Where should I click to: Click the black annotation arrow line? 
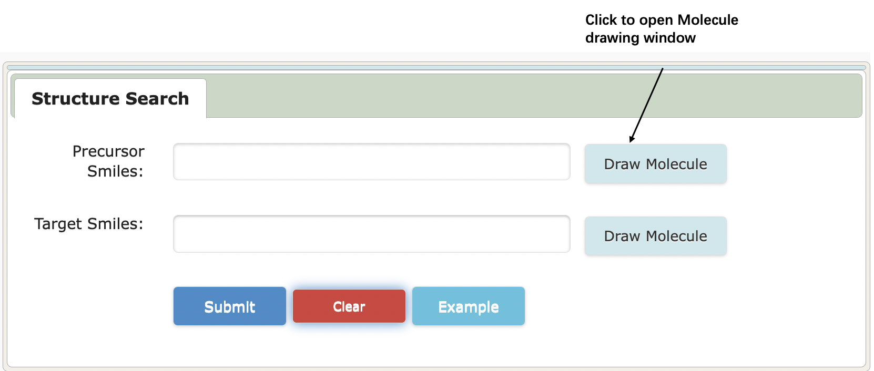point(647,104)
